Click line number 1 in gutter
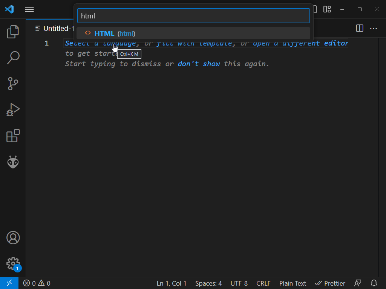386x289 pixels. (x=46, y=43)
